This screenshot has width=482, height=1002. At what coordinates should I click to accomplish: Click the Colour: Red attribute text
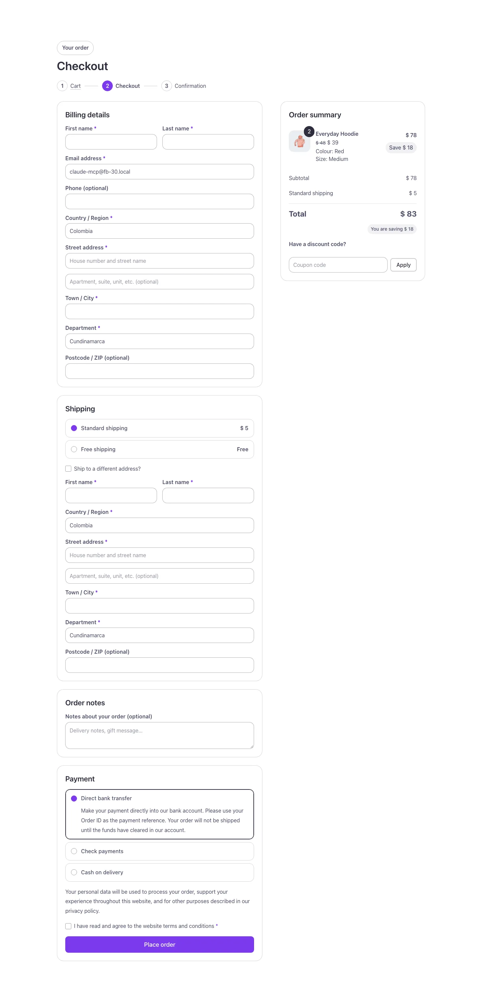click(x=330, y=151)
